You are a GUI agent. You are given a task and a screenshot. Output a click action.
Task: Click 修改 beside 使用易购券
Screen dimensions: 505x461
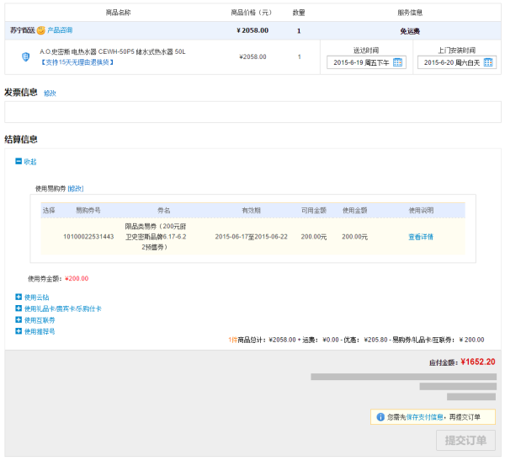tap(76, 189)
